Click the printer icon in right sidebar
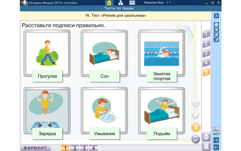The image size is (241, 151). coord(216,24)
